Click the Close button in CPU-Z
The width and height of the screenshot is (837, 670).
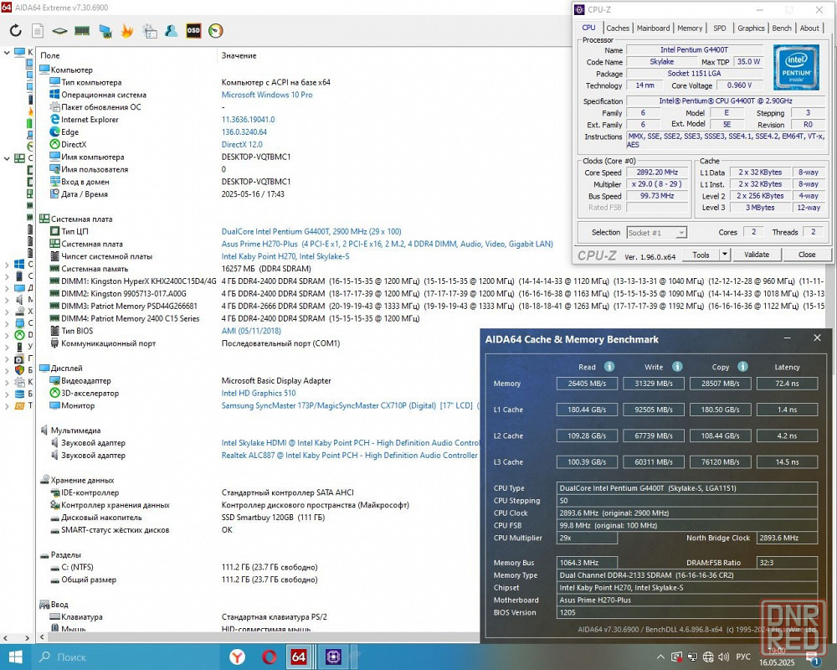pyautogui.click(x=807, y=255)
